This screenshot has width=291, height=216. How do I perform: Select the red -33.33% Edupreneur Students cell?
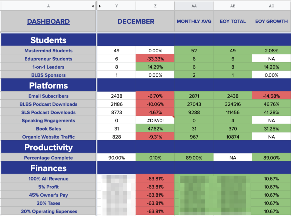155,59
